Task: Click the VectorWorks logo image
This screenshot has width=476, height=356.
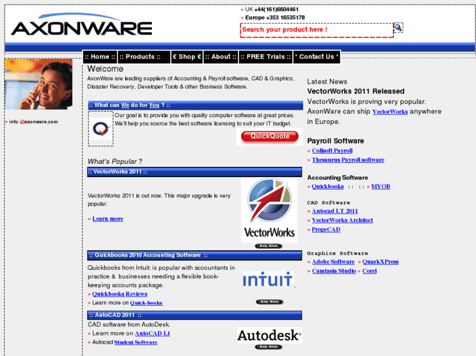Action: pos(269,210)
